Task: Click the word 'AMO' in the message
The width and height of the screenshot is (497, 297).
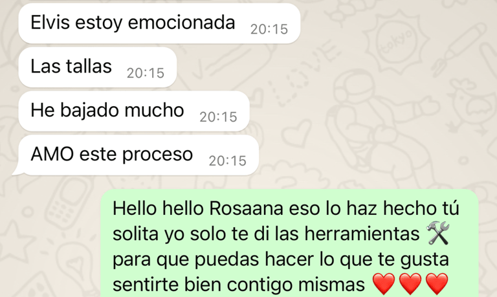Action: 52,155
